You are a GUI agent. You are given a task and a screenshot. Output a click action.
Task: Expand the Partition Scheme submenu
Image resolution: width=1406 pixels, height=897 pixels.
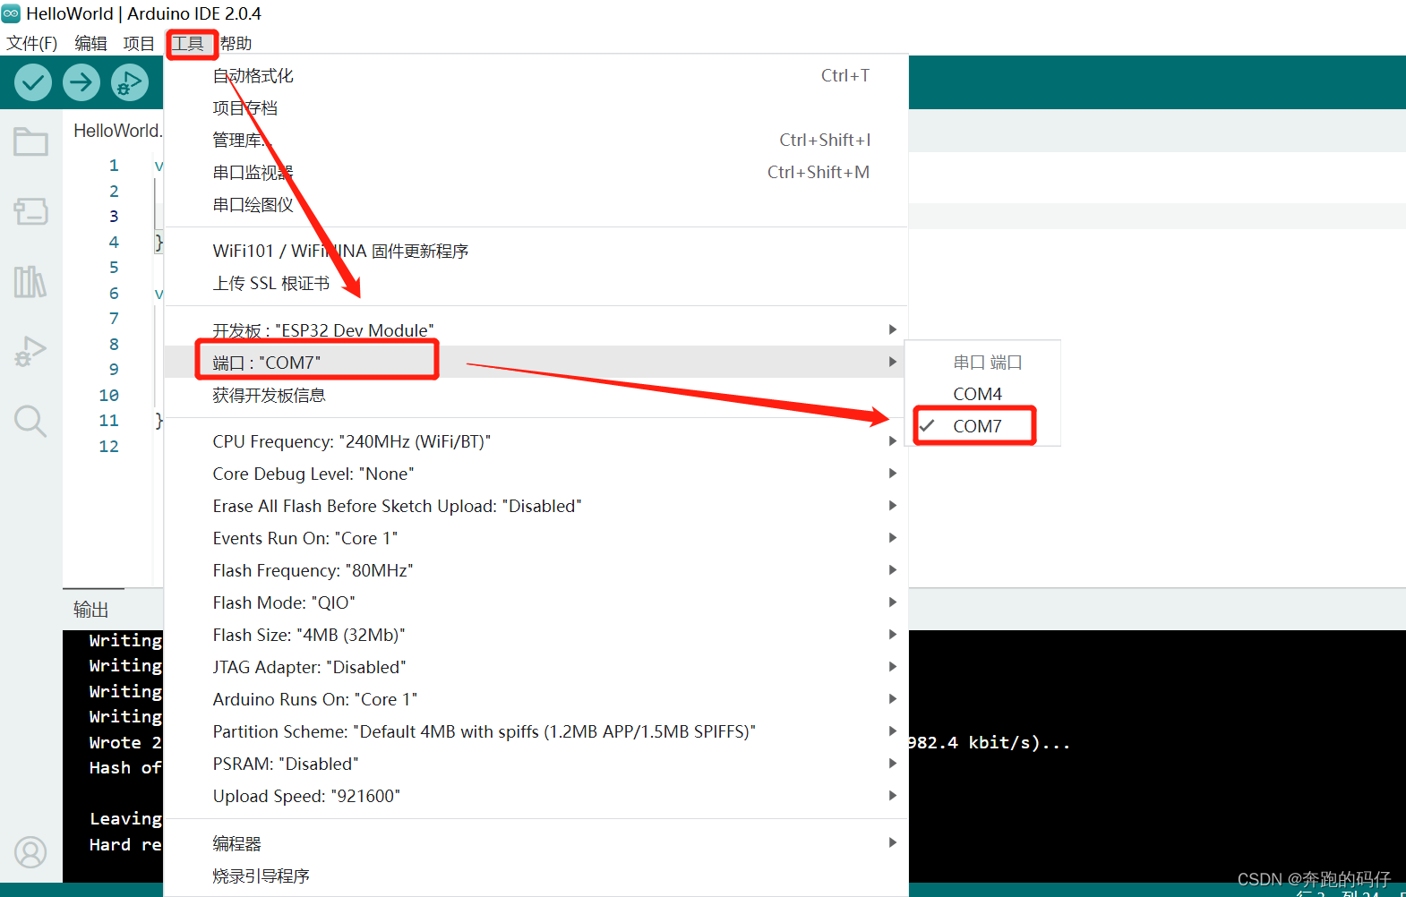[536, 731]
